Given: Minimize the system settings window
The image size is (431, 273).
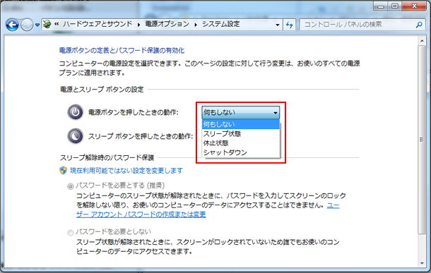Looking at the screenshot, I should click(x=381, y=6).
